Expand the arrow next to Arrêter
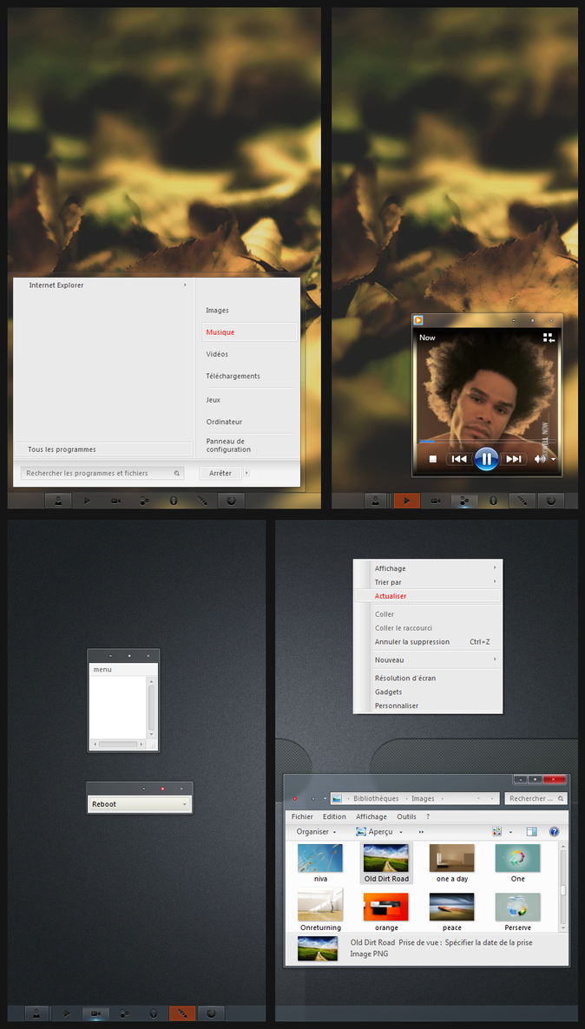Viewport: 585px width, 1029px height. click(246, 473)
